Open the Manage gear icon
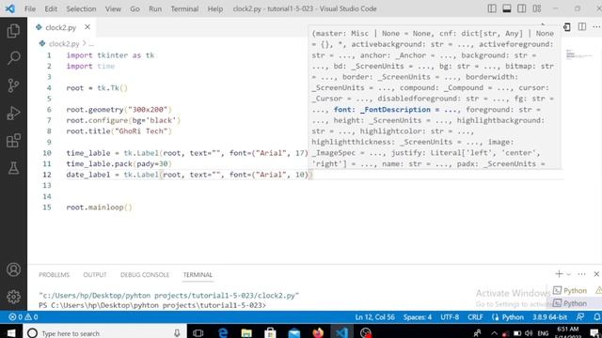The height and width of the screenshot is (338, 602). pyautogui.click(x=13, y=297)
